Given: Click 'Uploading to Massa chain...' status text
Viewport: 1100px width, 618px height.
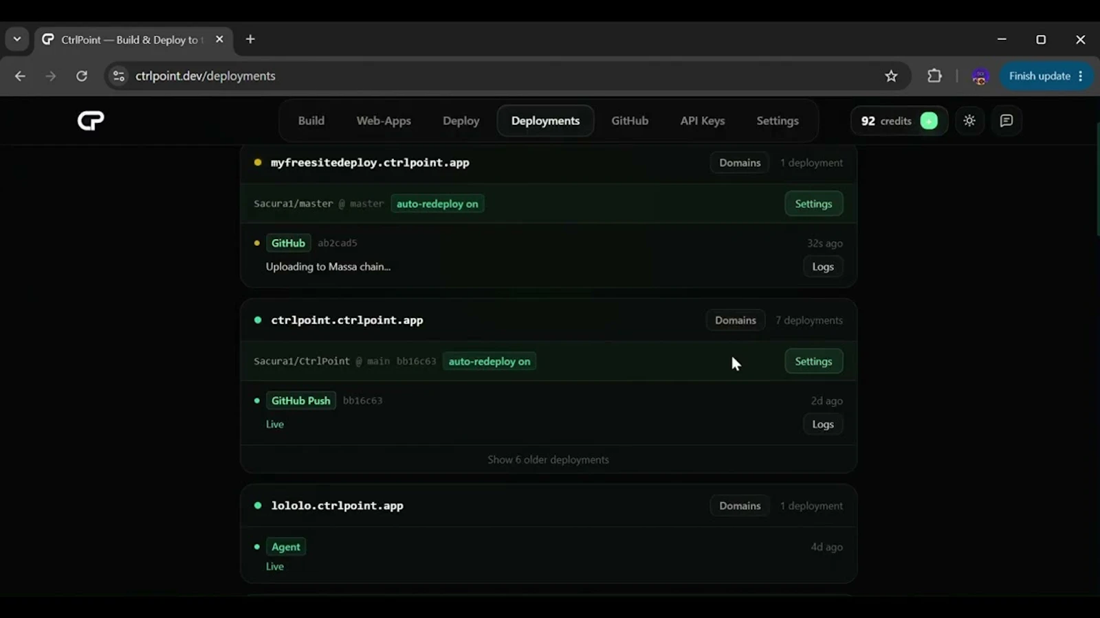Looking at the screenshot, I should point(328,266).
